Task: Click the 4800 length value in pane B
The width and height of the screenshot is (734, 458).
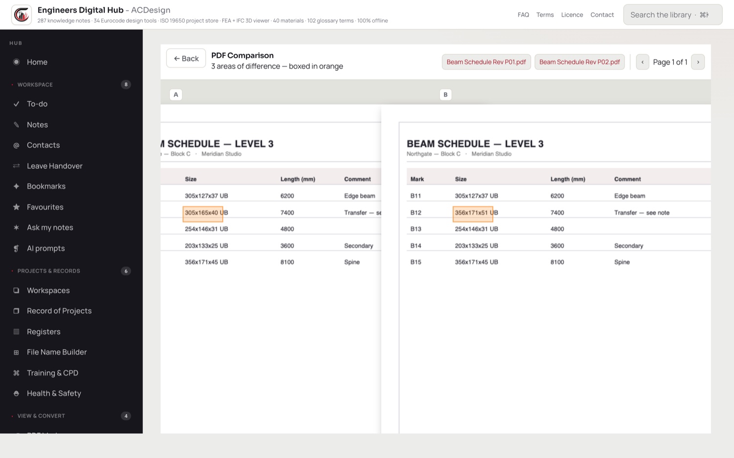Action: coord(557,229)
